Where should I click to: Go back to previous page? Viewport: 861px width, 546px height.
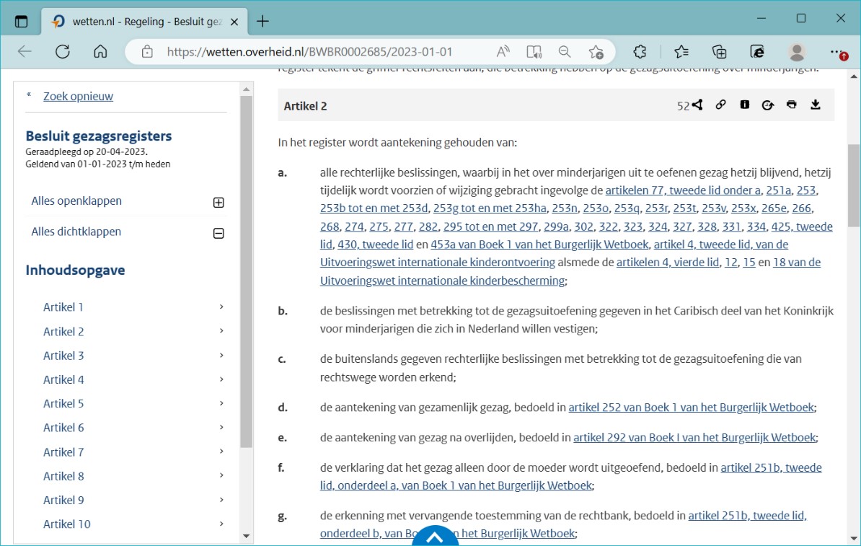[25, 52]
